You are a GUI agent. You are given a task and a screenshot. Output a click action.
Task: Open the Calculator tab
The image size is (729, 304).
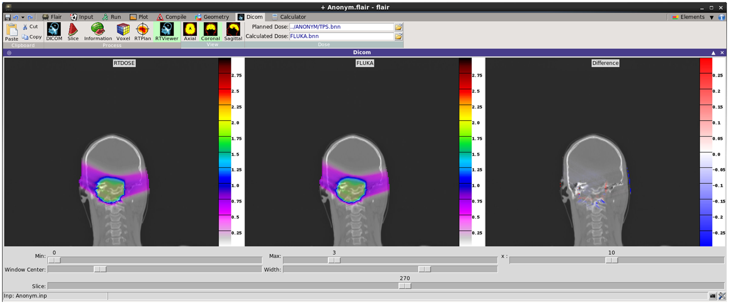coord(289,17)
